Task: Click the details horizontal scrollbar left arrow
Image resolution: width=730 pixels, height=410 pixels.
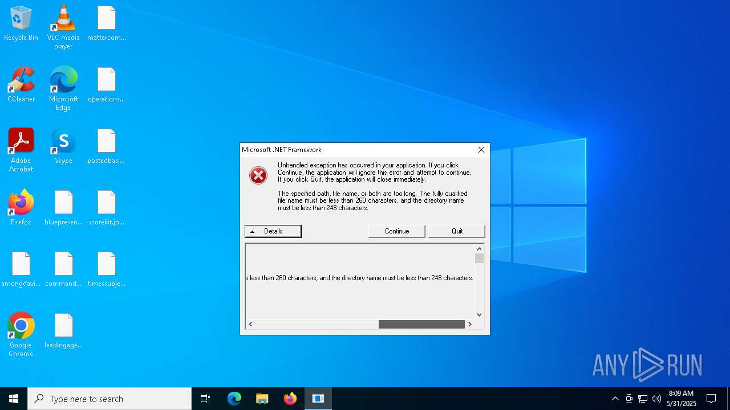Action: click(x=250, y=324)
